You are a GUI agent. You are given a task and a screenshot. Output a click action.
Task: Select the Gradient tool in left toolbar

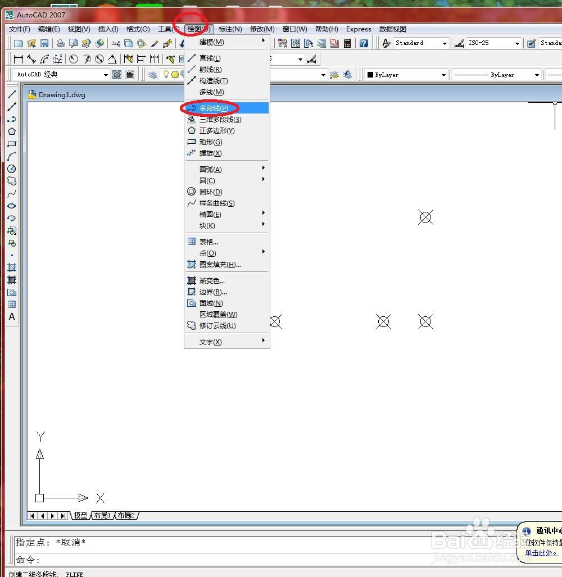click(x=12, y=280)
